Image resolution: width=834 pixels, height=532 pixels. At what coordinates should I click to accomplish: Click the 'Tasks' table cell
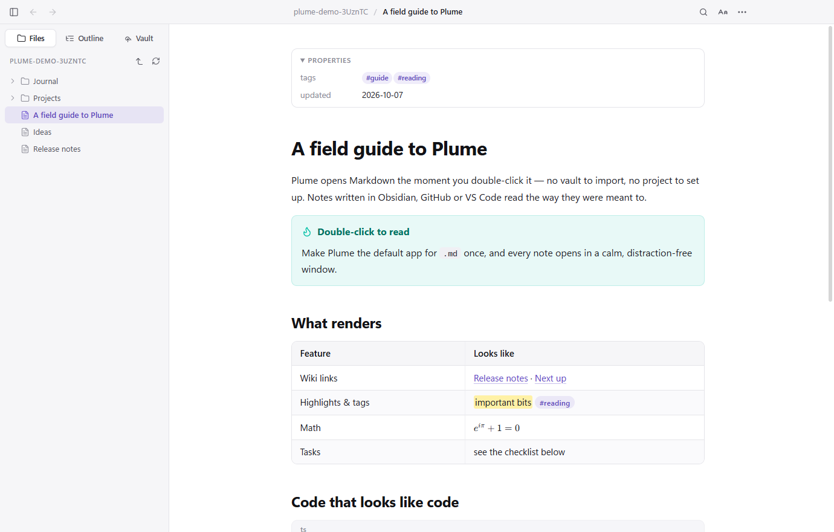(378, 452)
